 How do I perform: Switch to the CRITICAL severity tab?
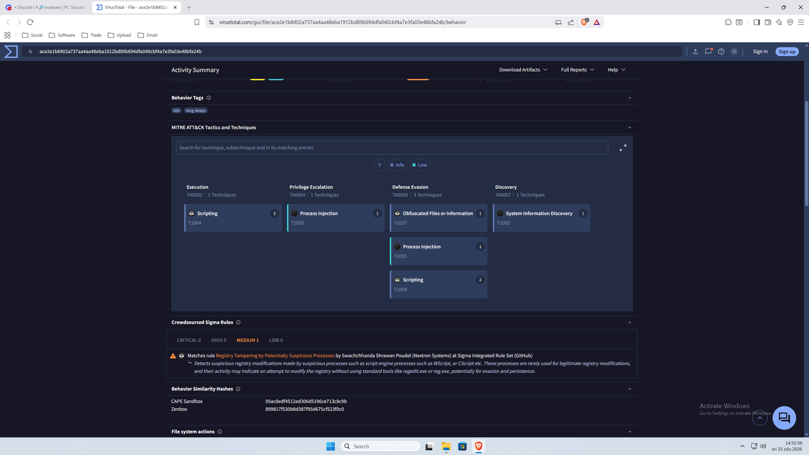pyautogui.click(x=188, y=340)
